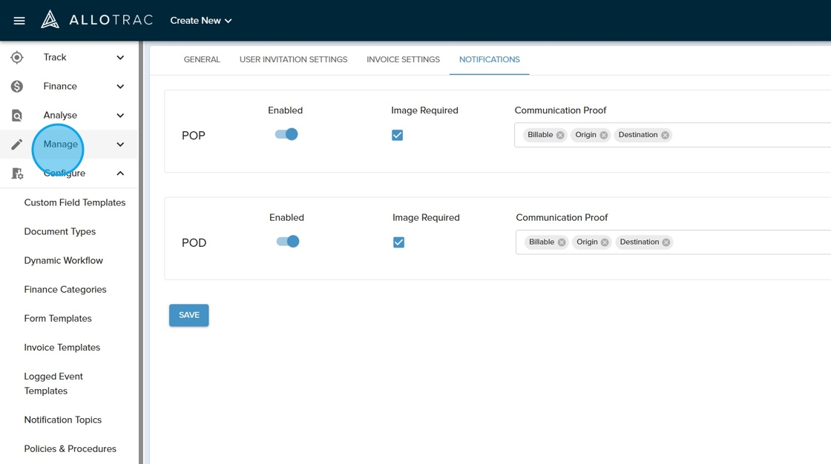Remove Destination chip from POD row
831x464 pixels.
click(666, 242)
